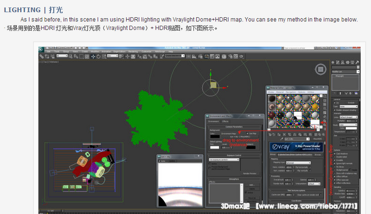
Task: Click Reset Map X icon in Material Editor
Action: (284, 134)
